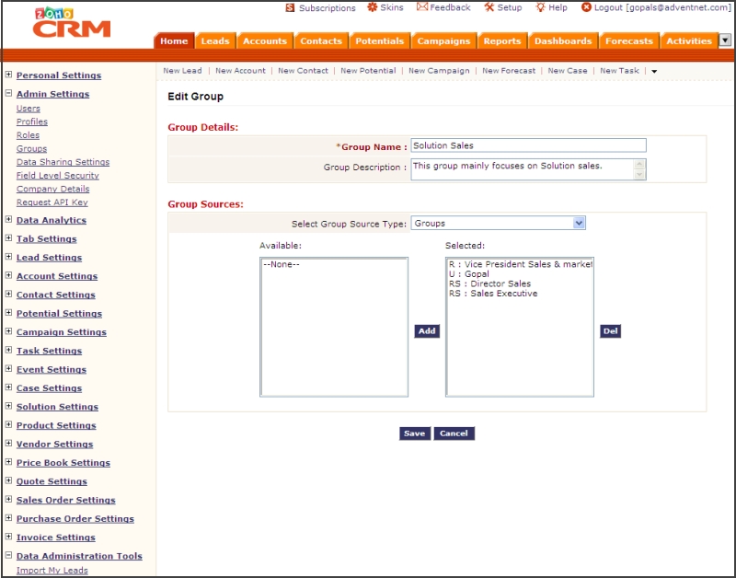Click the New Campaign link
The height and width of the screenshot is (578, 736).
click(439, 71)
